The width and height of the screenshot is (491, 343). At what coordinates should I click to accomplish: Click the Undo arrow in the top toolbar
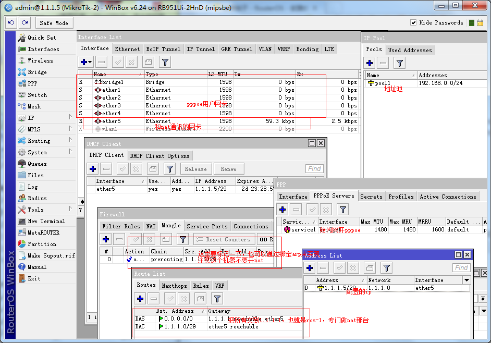[x=11, y=22]
